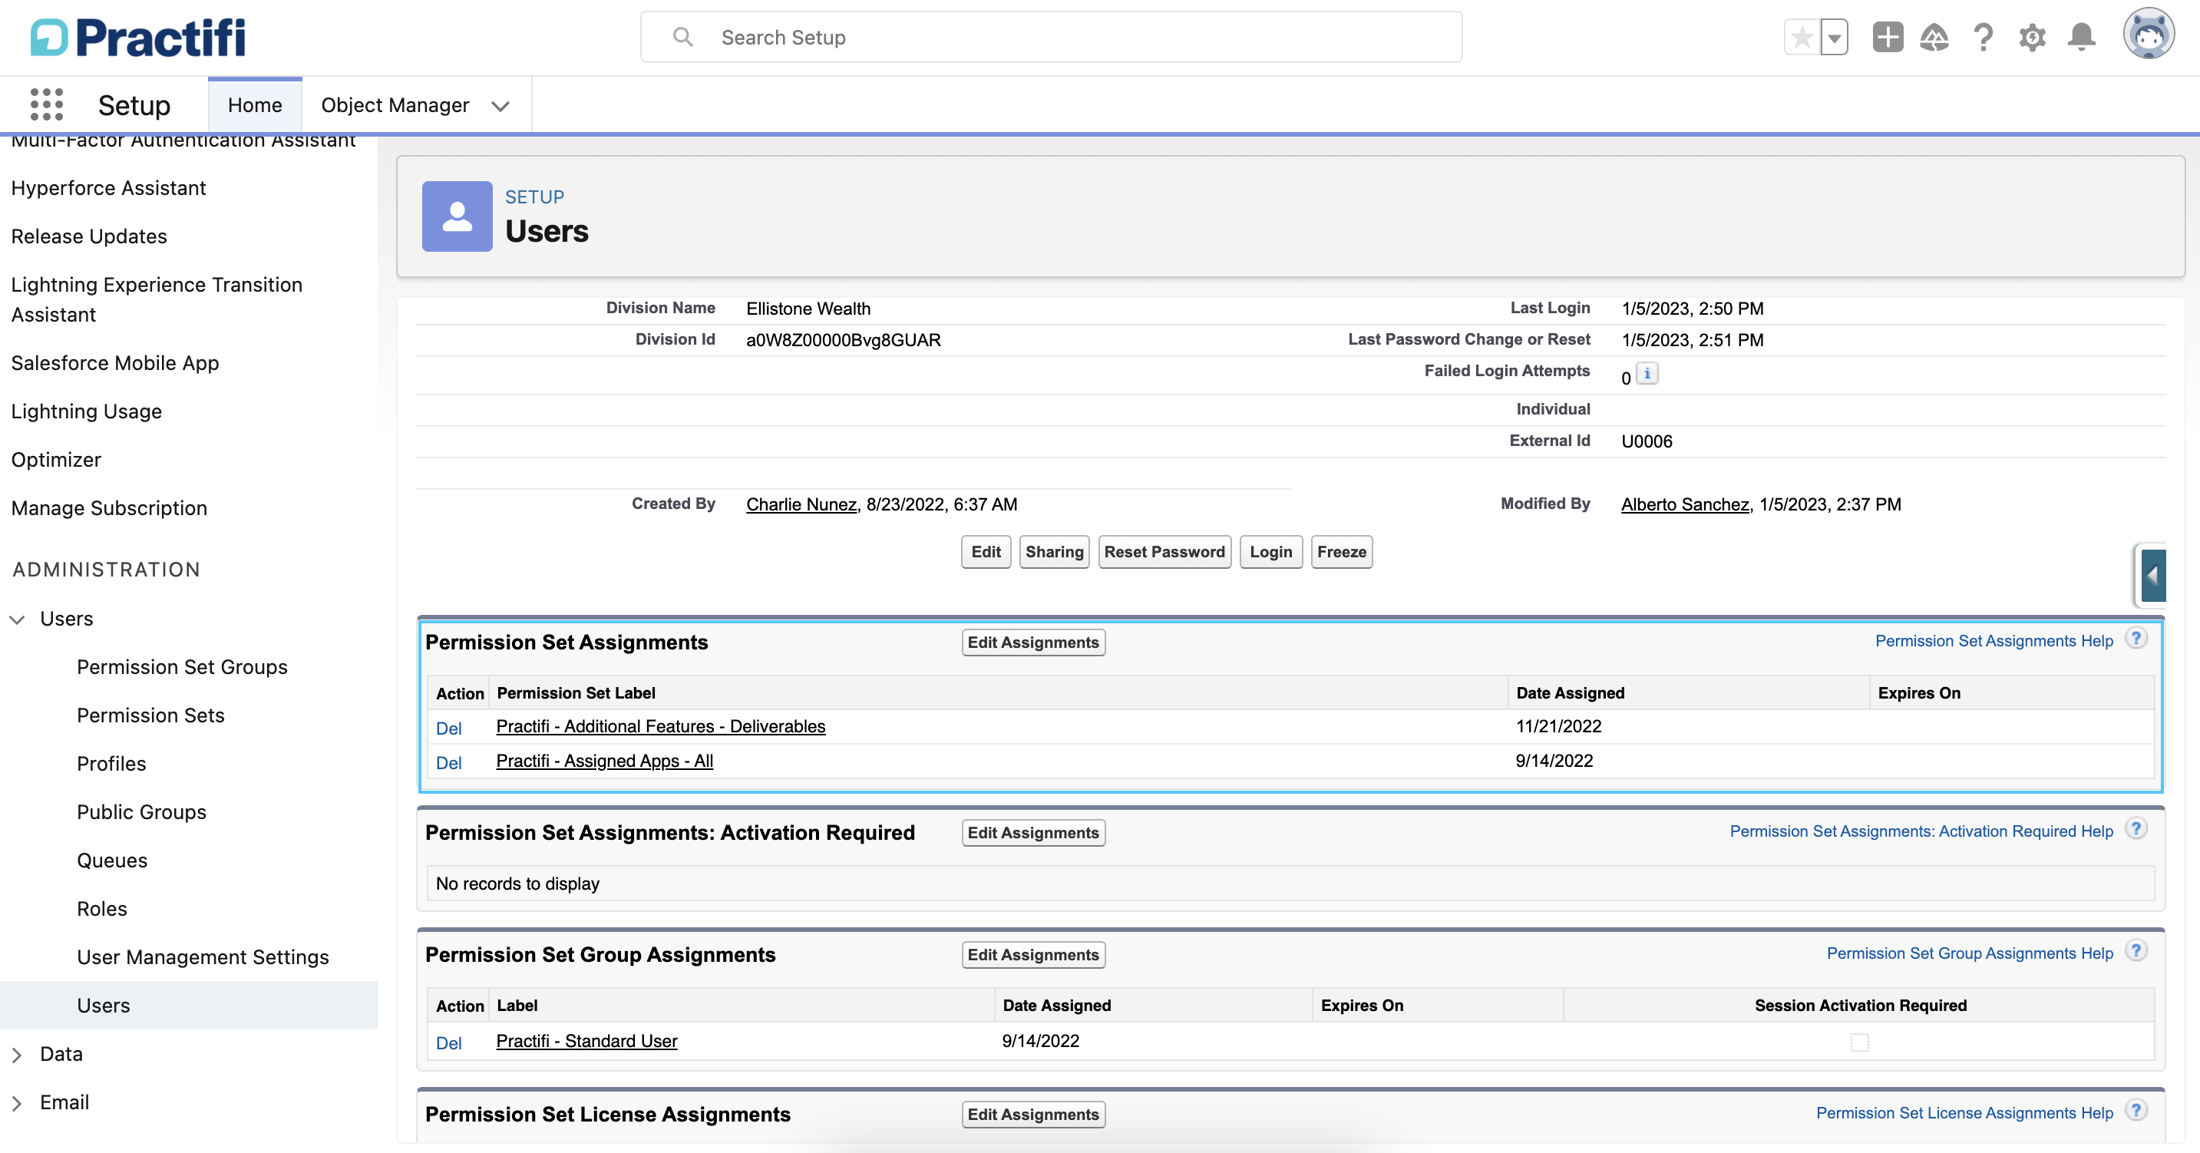Image resolution: width=2200 pixels, height=1153 pixels.
Task: Delete Practifi - Assigned Apps - All assignment
Action: coord(448,763)
